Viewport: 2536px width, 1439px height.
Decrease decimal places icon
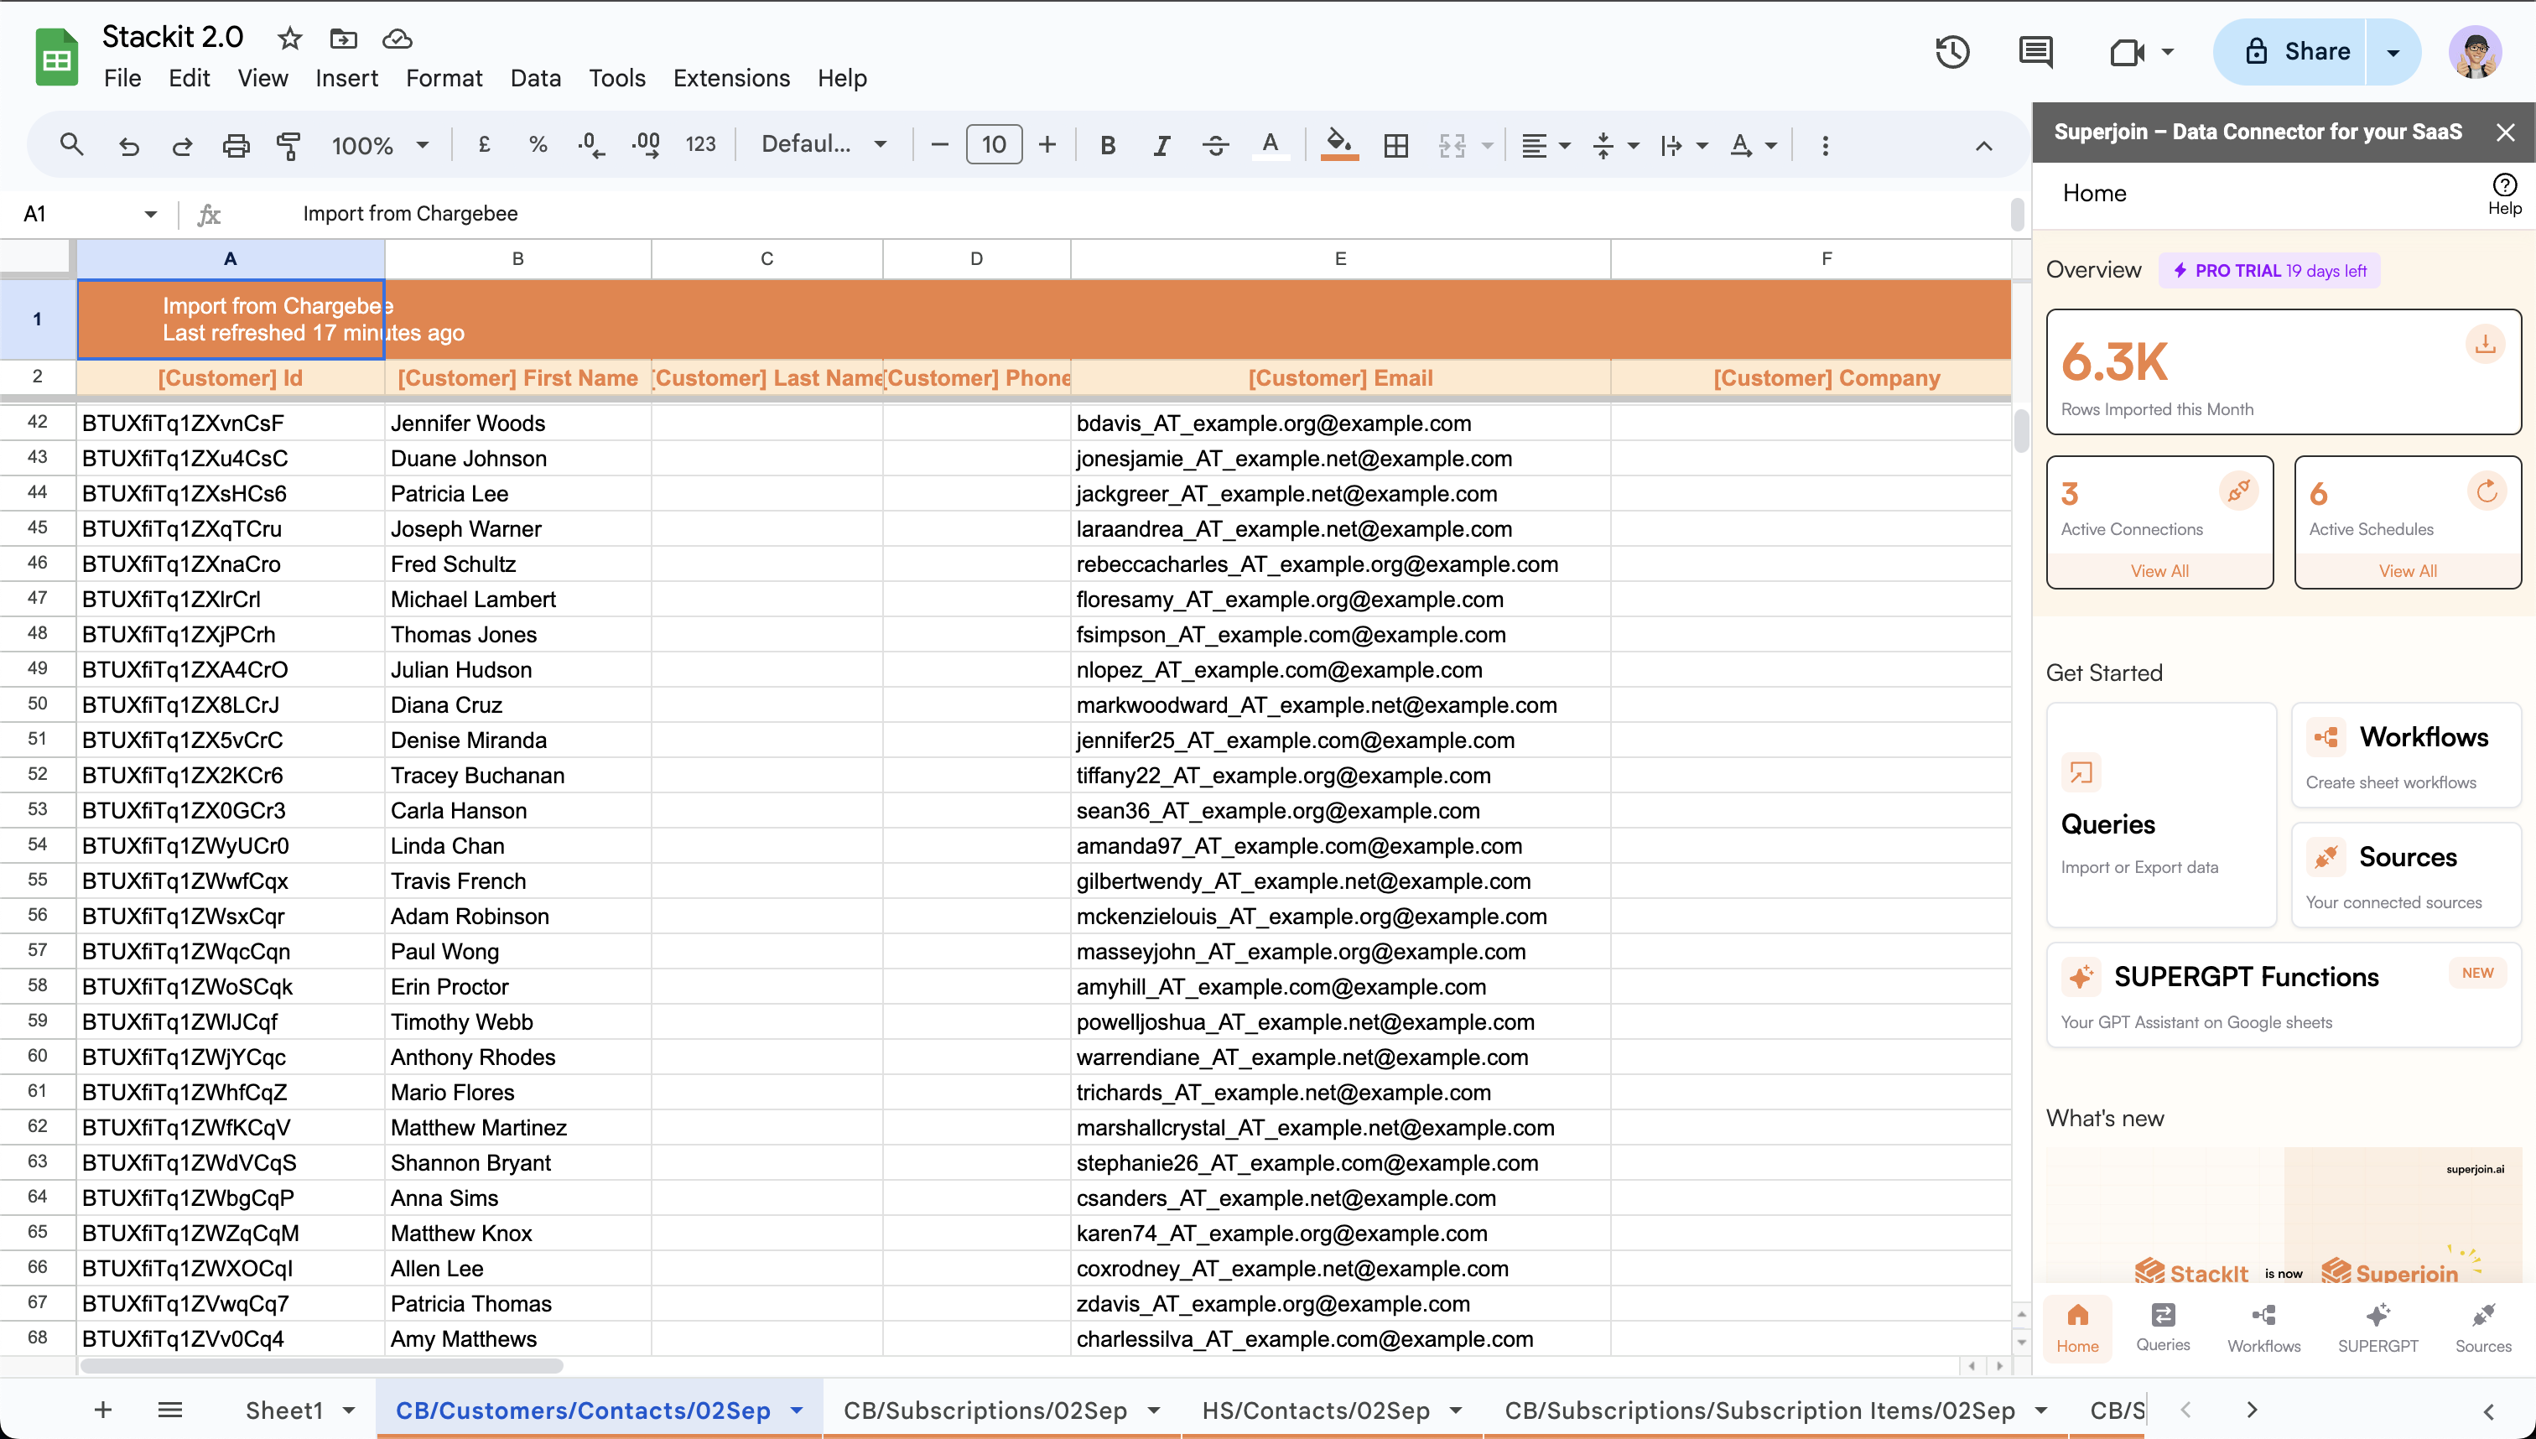(591, 145)
